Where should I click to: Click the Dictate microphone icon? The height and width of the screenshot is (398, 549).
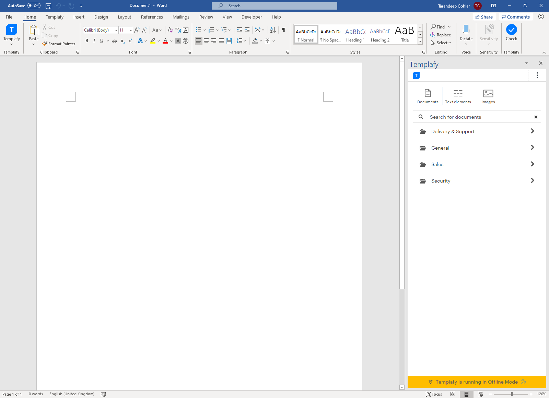pyautogui.click(x=466, y=30)
